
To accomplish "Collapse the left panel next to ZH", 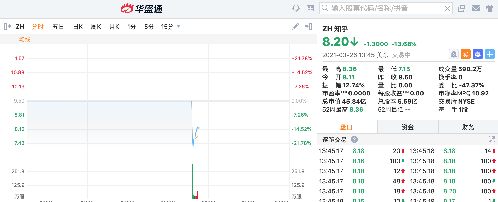I will coord(8,26).
